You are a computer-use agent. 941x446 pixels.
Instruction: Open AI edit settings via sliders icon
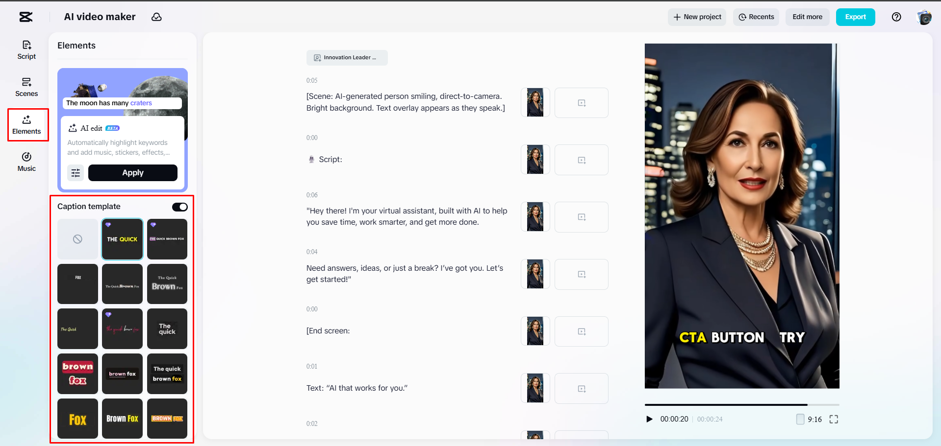76,173
